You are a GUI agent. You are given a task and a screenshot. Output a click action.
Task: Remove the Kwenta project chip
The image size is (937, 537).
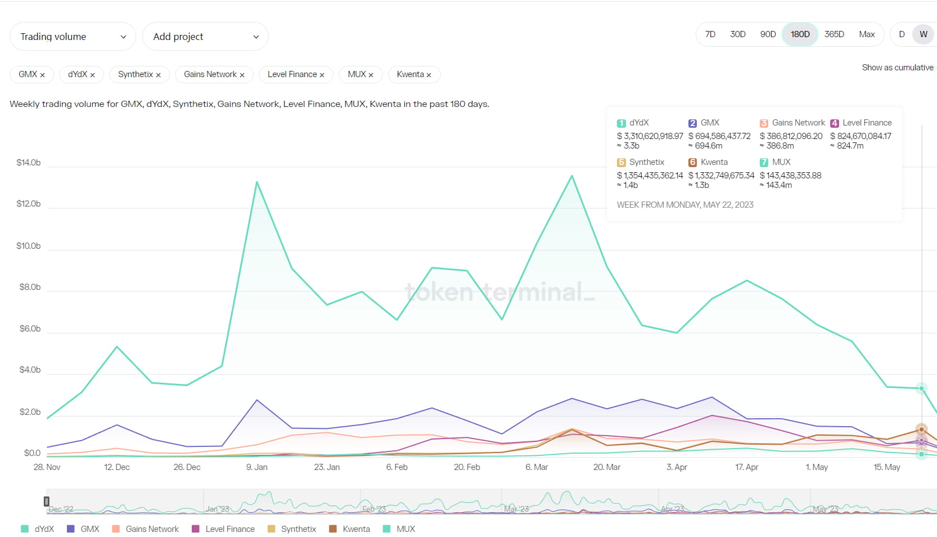pos(429,75)
